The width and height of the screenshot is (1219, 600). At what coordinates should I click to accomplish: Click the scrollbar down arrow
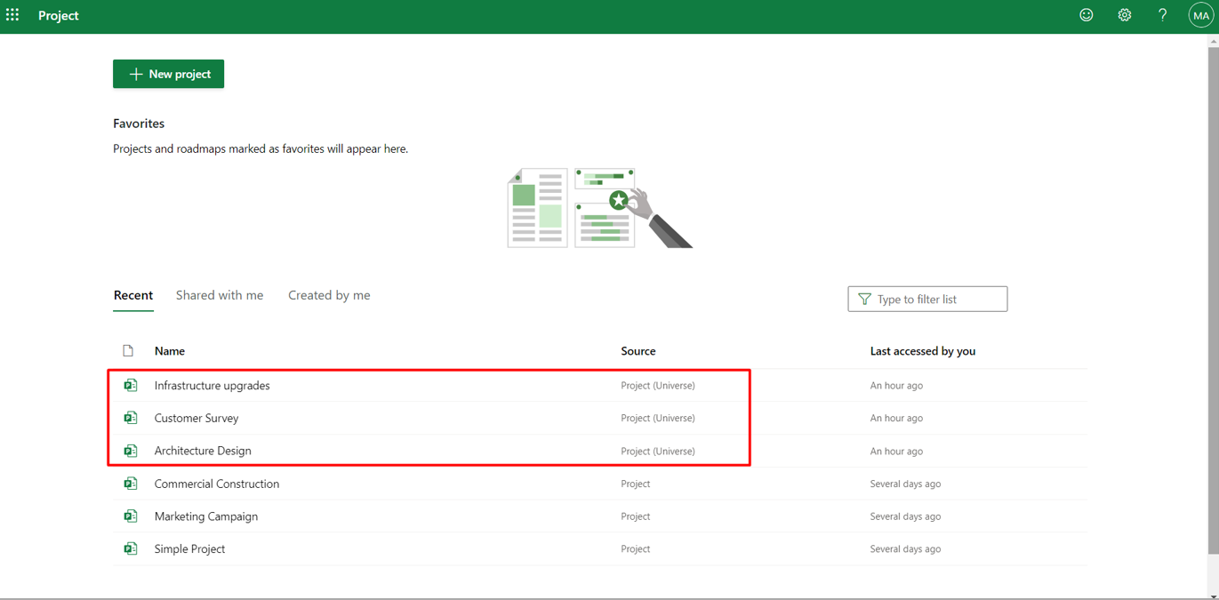tap(1214, 596)
